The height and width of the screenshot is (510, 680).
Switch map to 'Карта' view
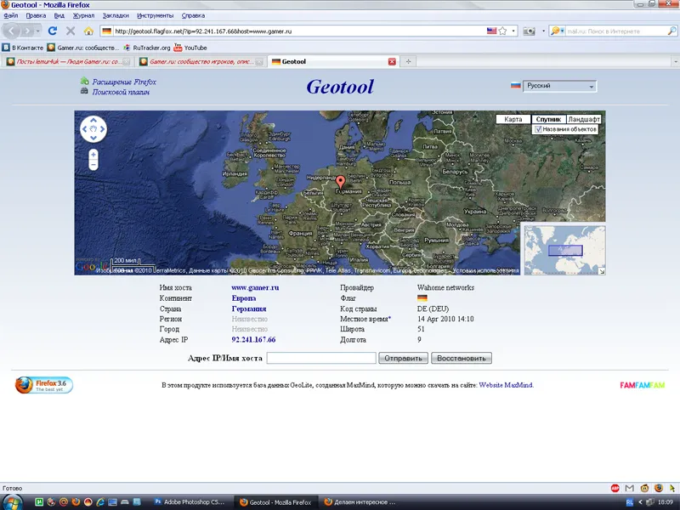(x=513, y=119)
